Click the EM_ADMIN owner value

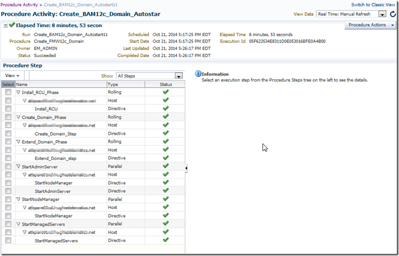click(x=45, y=48)
